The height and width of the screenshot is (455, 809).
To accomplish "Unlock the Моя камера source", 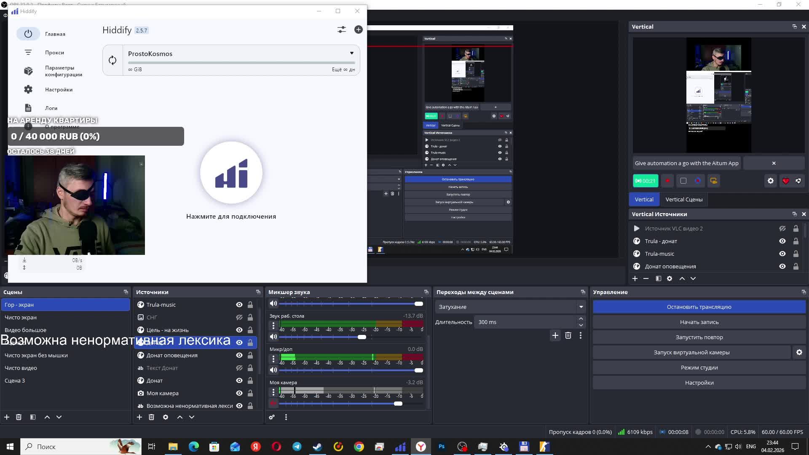I will click(x=250, y=393).
